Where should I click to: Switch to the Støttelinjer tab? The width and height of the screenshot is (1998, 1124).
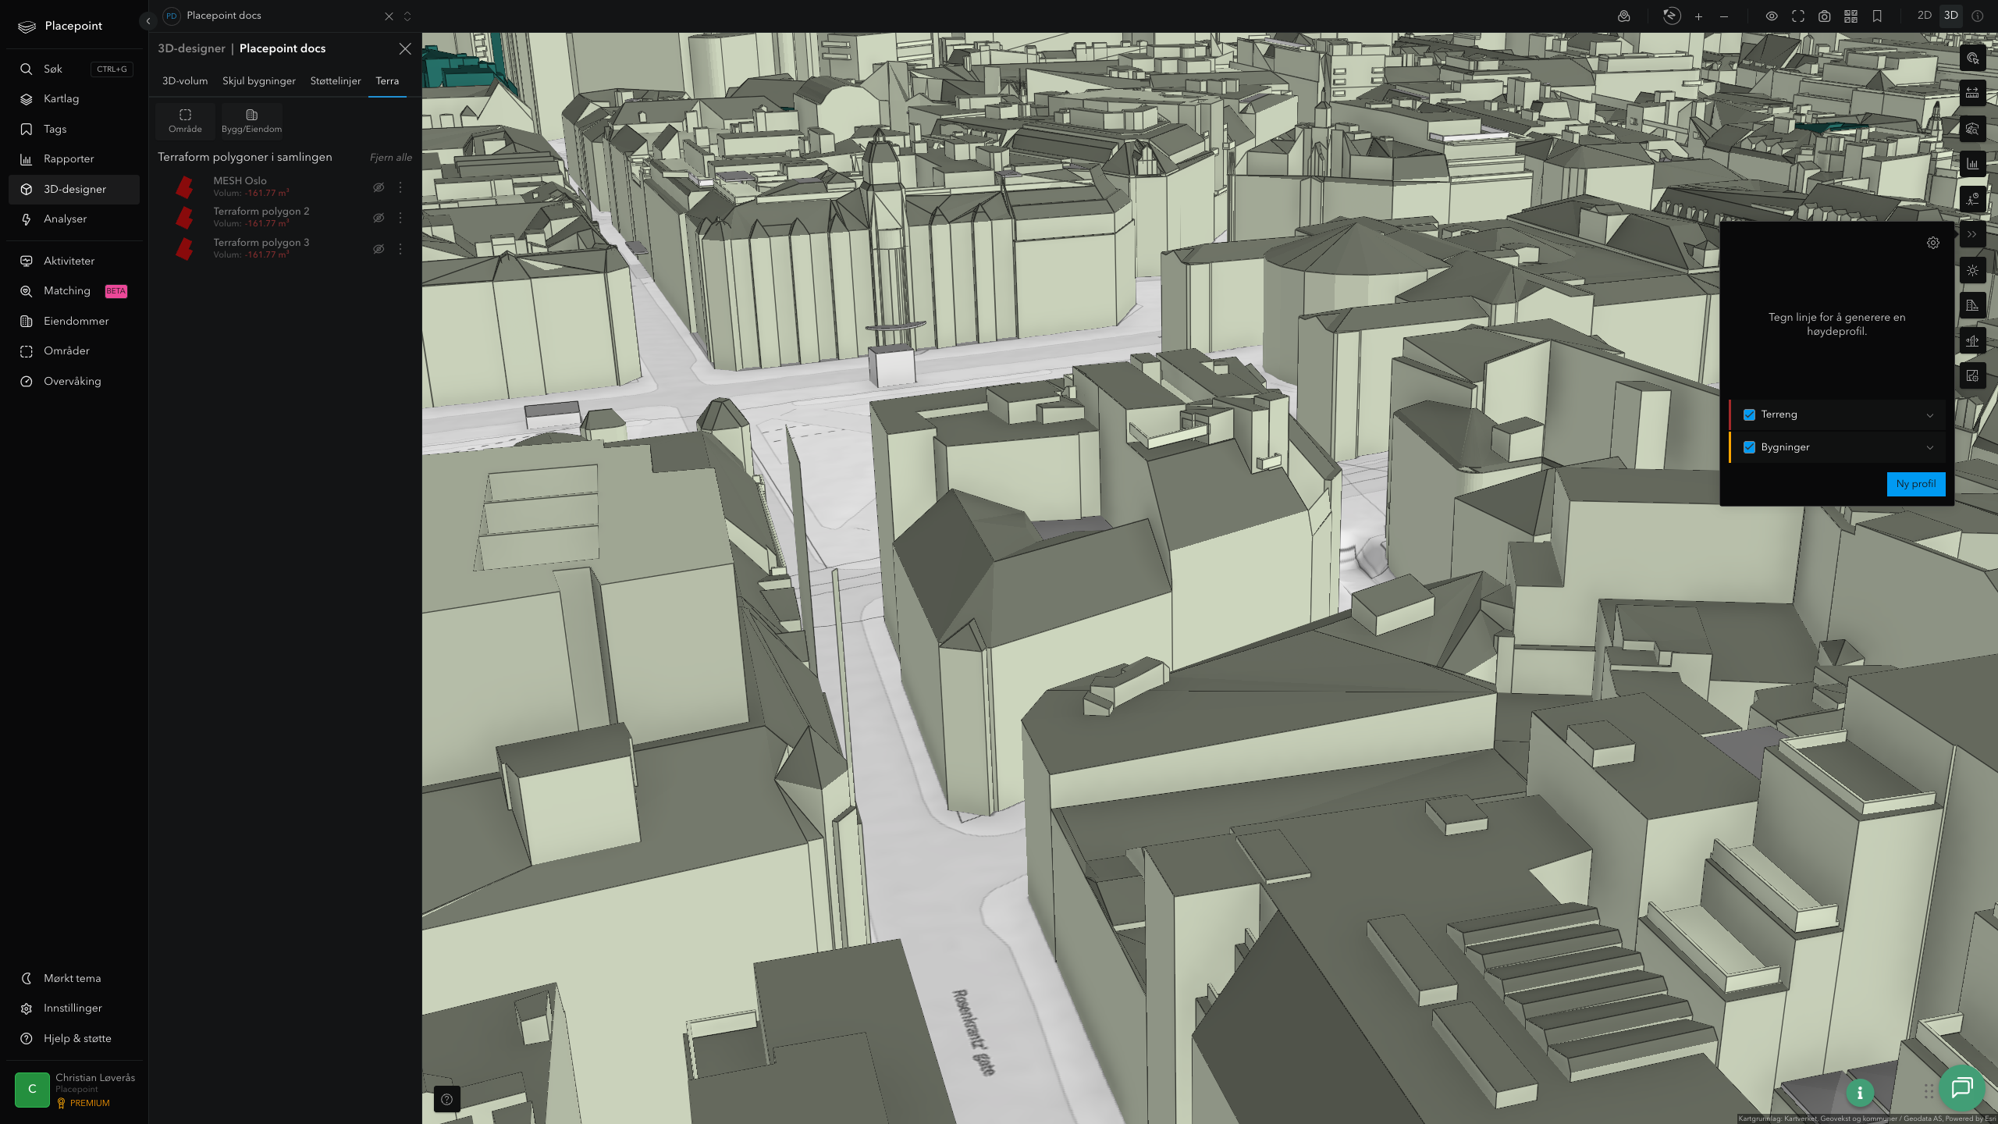(336, 81)
